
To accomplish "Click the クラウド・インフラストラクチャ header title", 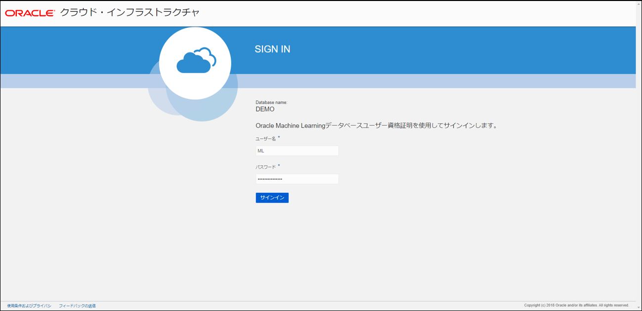I will point(130,13).
